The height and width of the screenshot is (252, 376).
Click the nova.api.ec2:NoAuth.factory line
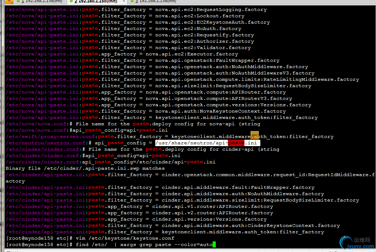[x=123, y=29]
